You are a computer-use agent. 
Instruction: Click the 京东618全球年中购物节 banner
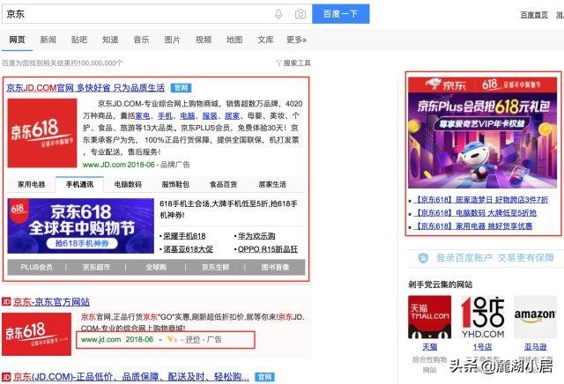(x=80, y=225)
